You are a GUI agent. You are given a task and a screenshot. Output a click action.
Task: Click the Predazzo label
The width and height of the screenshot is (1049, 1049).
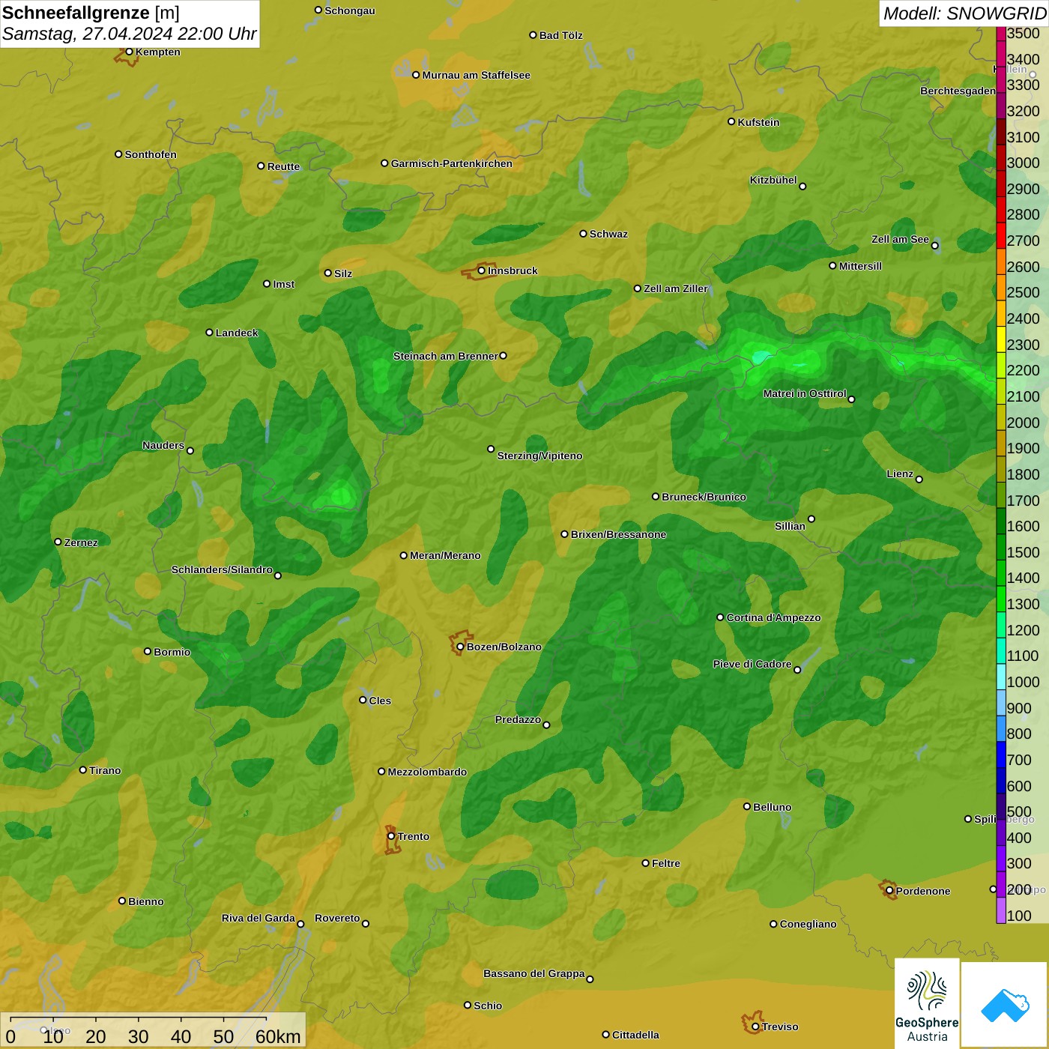coord(518,719)
